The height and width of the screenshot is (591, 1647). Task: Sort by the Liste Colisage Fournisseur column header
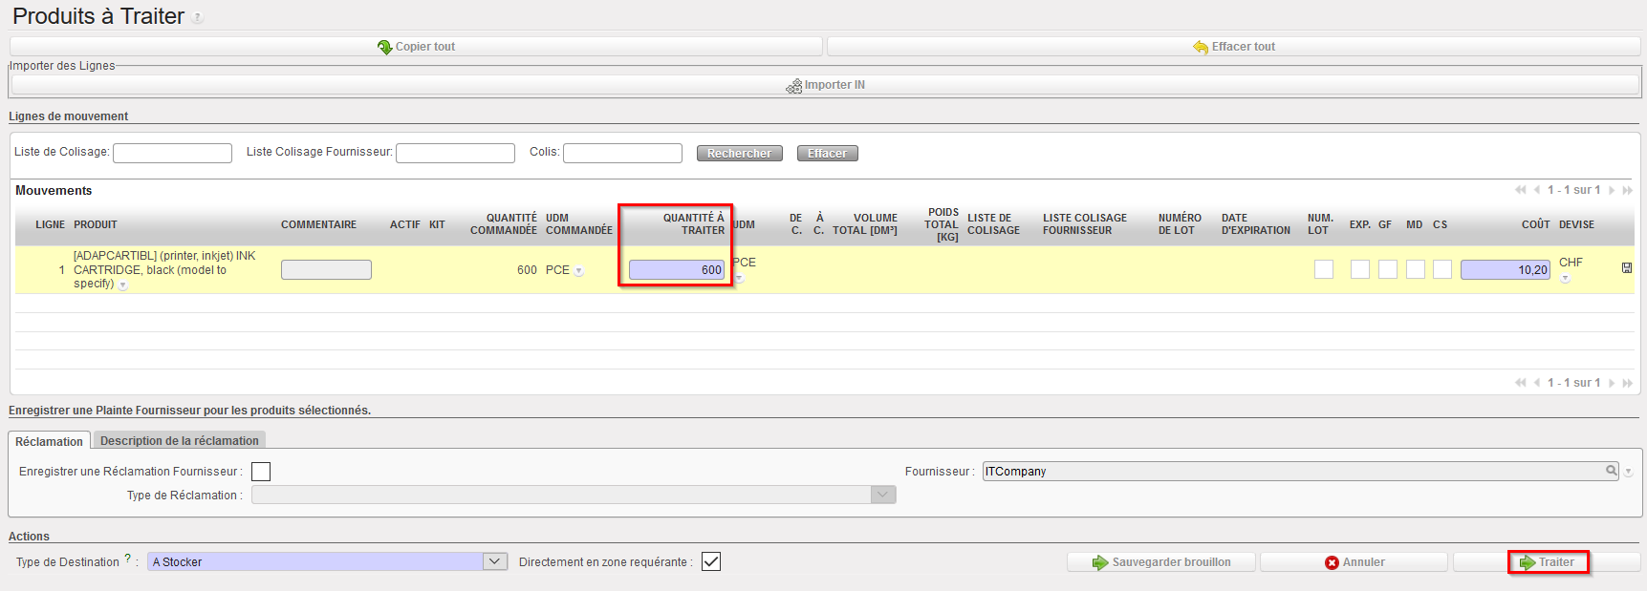pyautogui.click(x=1085, y=224)
